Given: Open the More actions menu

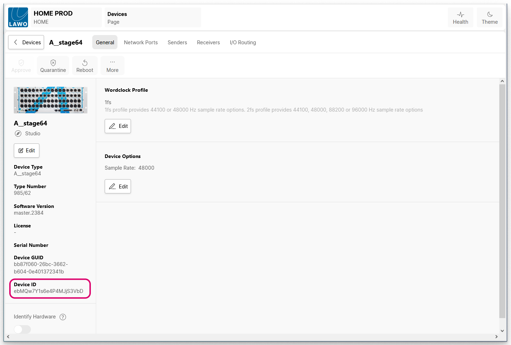Looking at the screenshot, I should [112, 66].
